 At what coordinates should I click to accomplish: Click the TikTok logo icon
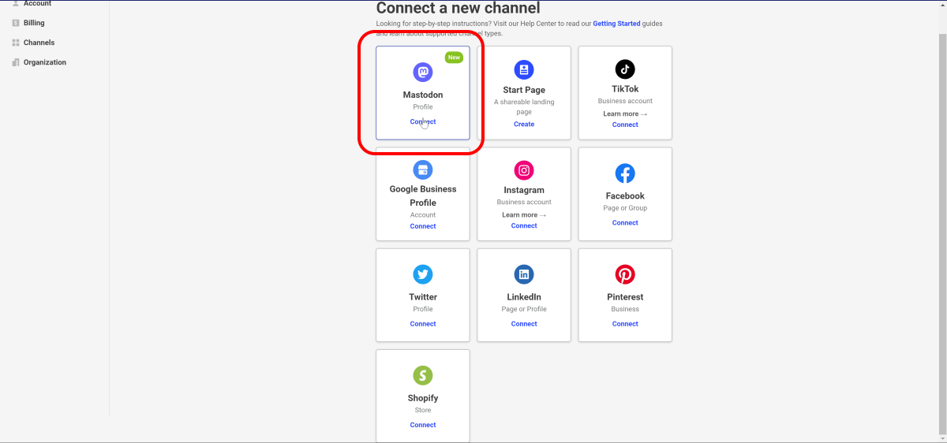625,69
